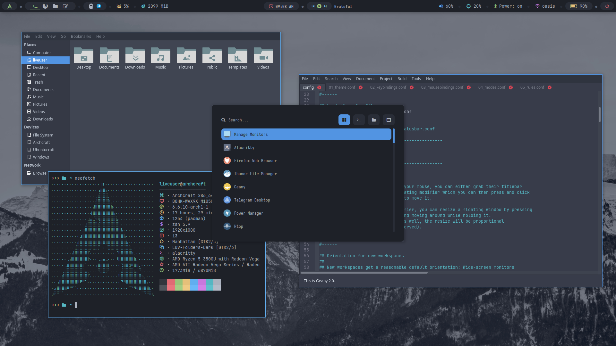The width and height of the screenshot is (616, 346).
Task: Toggle play/pause in the music module
Action: tap(319, 6)
